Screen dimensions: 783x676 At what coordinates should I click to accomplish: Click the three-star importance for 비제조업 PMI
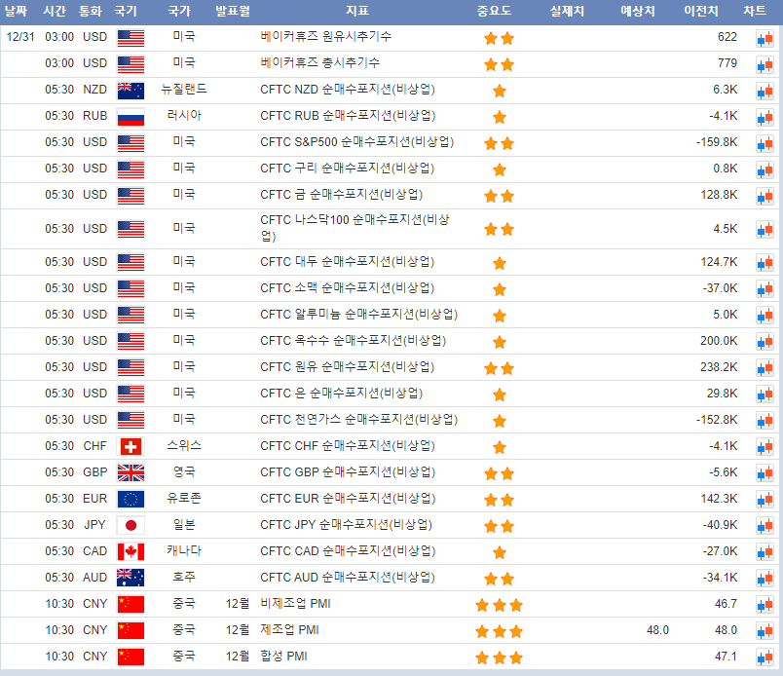[x=499, y=605]
